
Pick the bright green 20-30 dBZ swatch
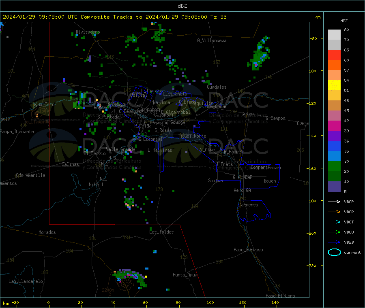(x=334, y=166)
